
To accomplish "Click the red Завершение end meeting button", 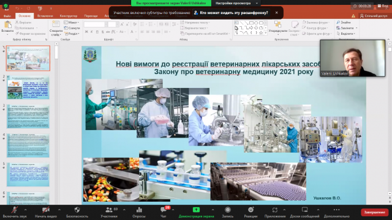I will [x=374, y=212].
